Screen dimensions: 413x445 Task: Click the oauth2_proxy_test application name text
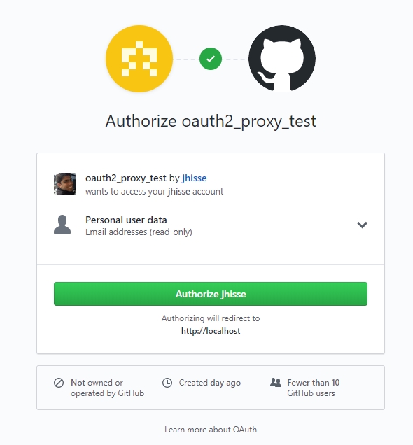click(126, 178)
